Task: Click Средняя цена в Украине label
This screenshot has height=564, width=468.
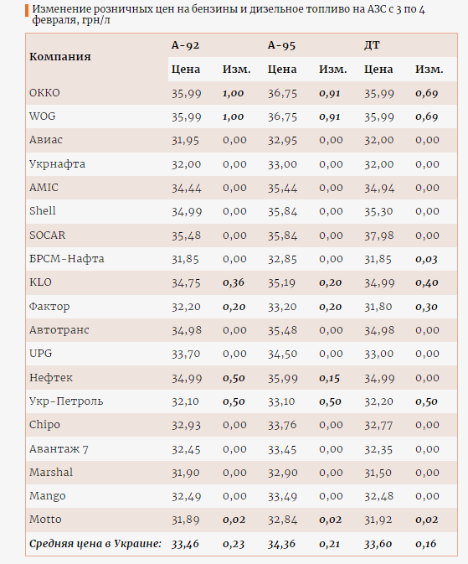Action: [x=95, y=544]
